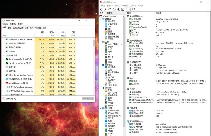Click the RazerIngameEngine process row
Image resolution: width=211 pixels, height=136 pixels.
point(39,63)
